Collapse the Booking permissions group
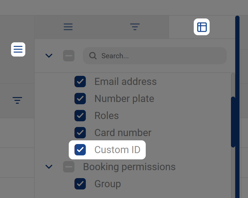This screenshot has width=248, height=198. 49,167
